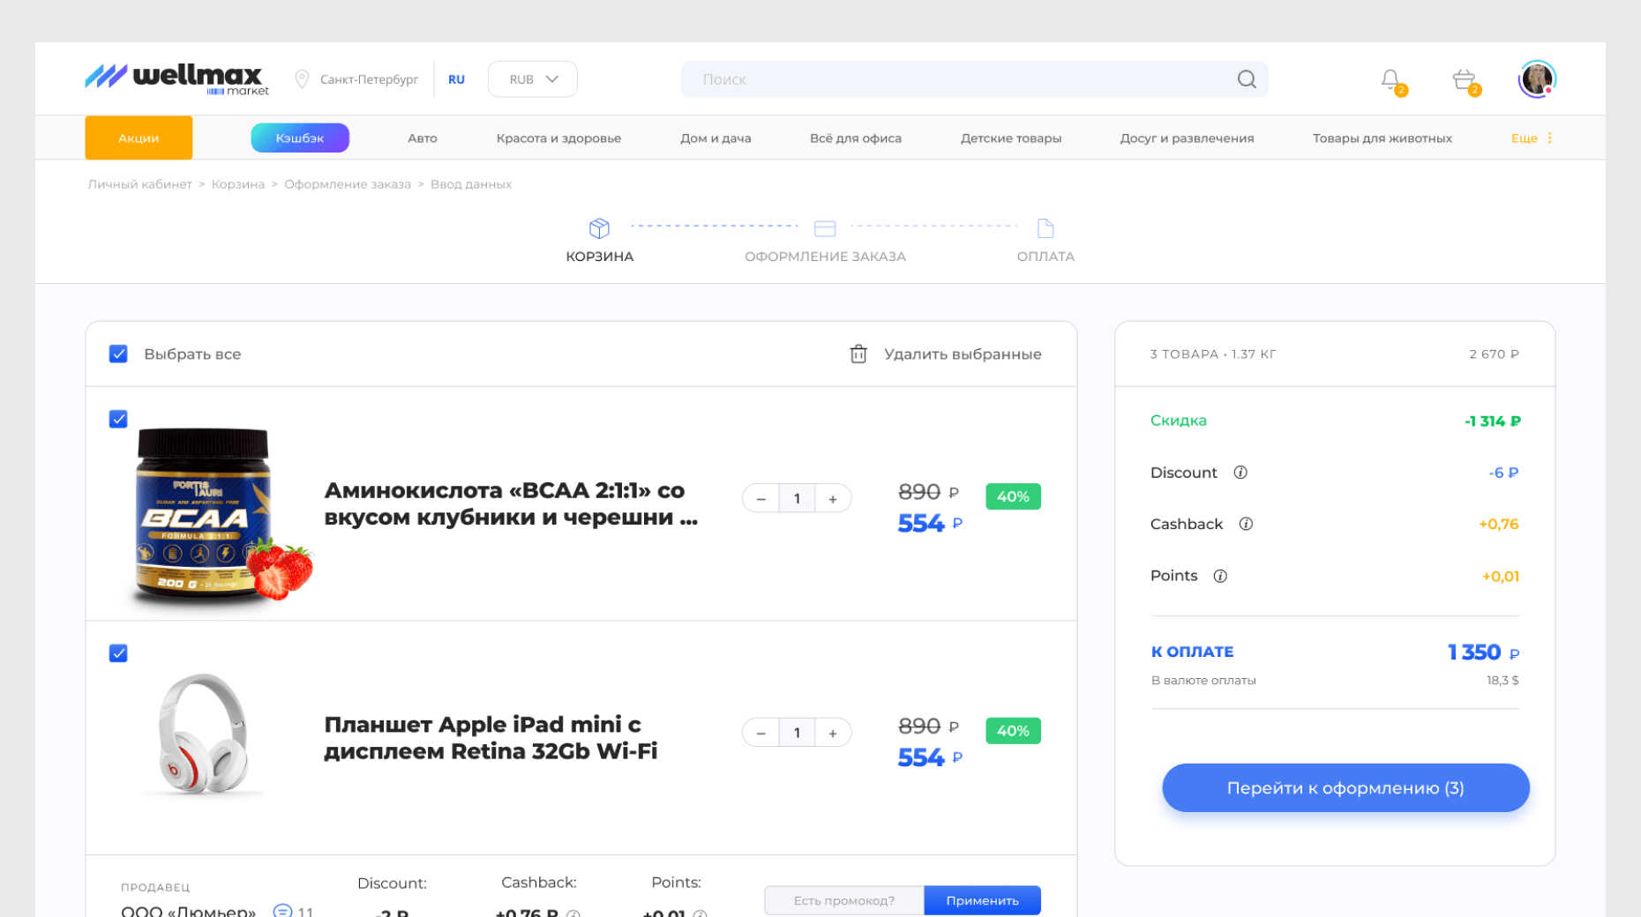Screen dimensions: 1641x917
Task: Open the white headphones product image
Action: click(202, 735)
